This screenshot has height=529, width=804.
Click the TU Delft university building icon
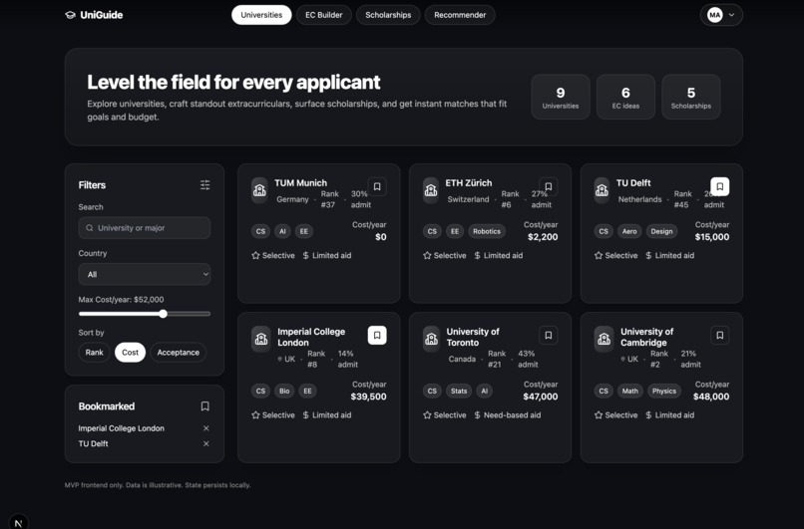[x=602, y=190]
